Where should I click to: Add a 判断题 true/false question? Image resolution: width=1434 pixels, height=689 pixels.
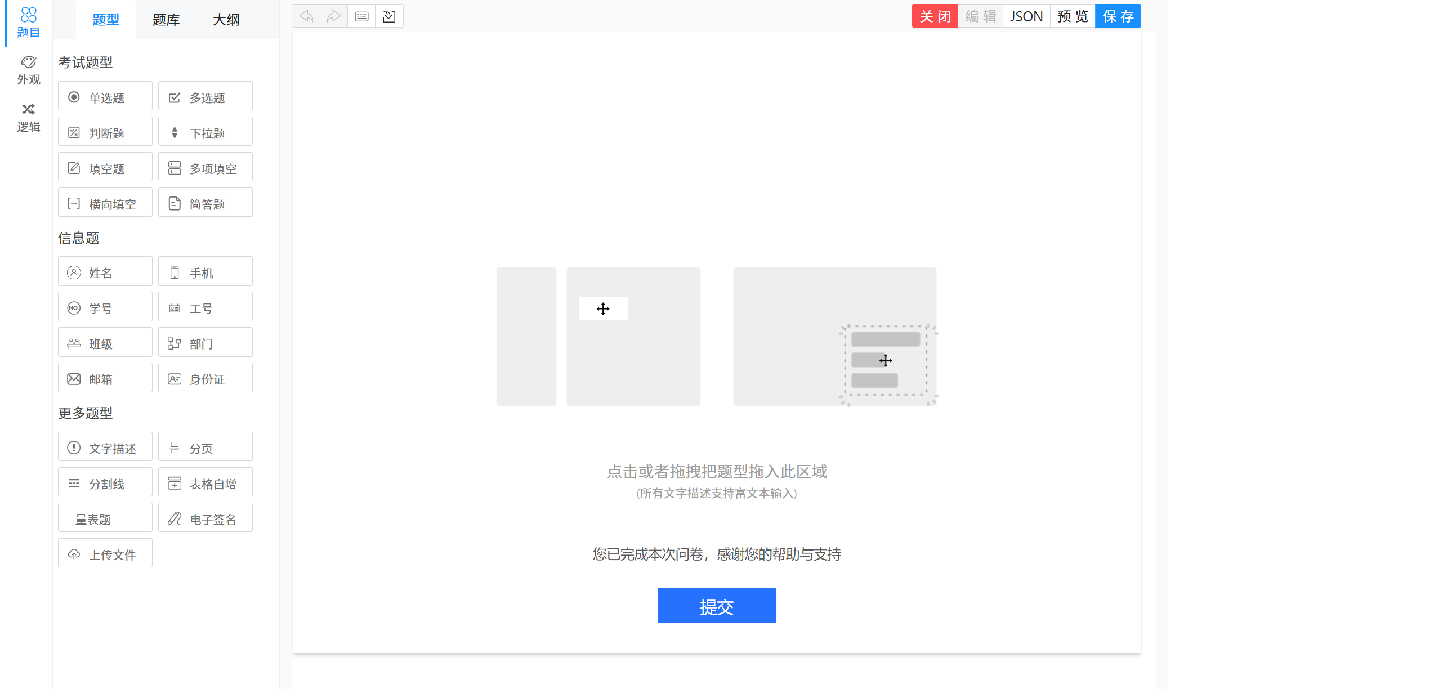pos(105,132)
